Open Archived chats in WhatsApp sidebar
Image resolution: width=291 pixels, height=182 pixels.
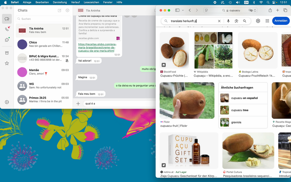[7, 53]
